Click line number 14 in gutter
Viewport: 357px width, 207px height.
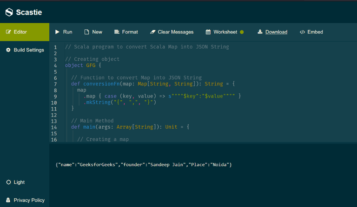point(54,128)
